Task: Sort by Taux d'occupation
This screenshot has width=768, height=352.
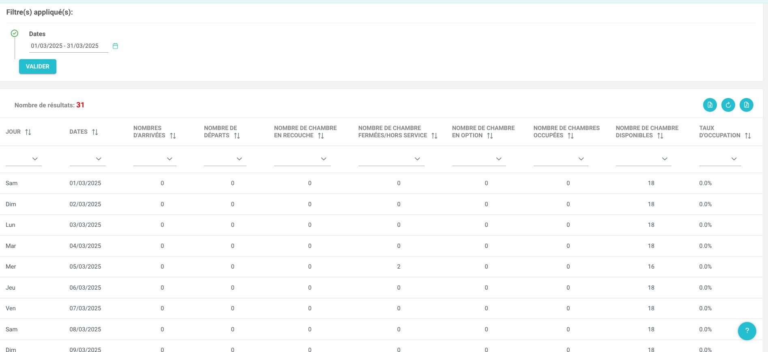Action: pyautogui.click(x=748, y=136)
